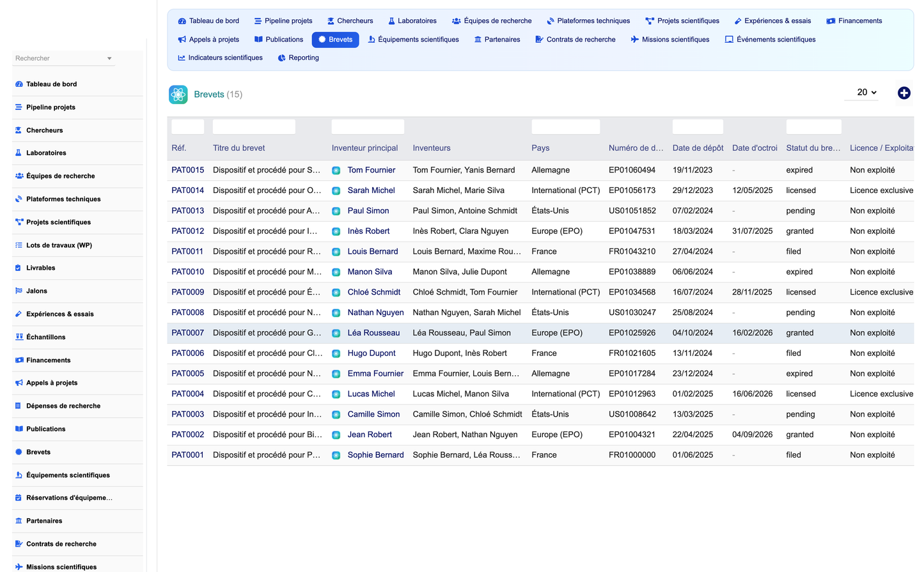
Task: Click the Titre du brevet filter field
Action: click(254, 127)
